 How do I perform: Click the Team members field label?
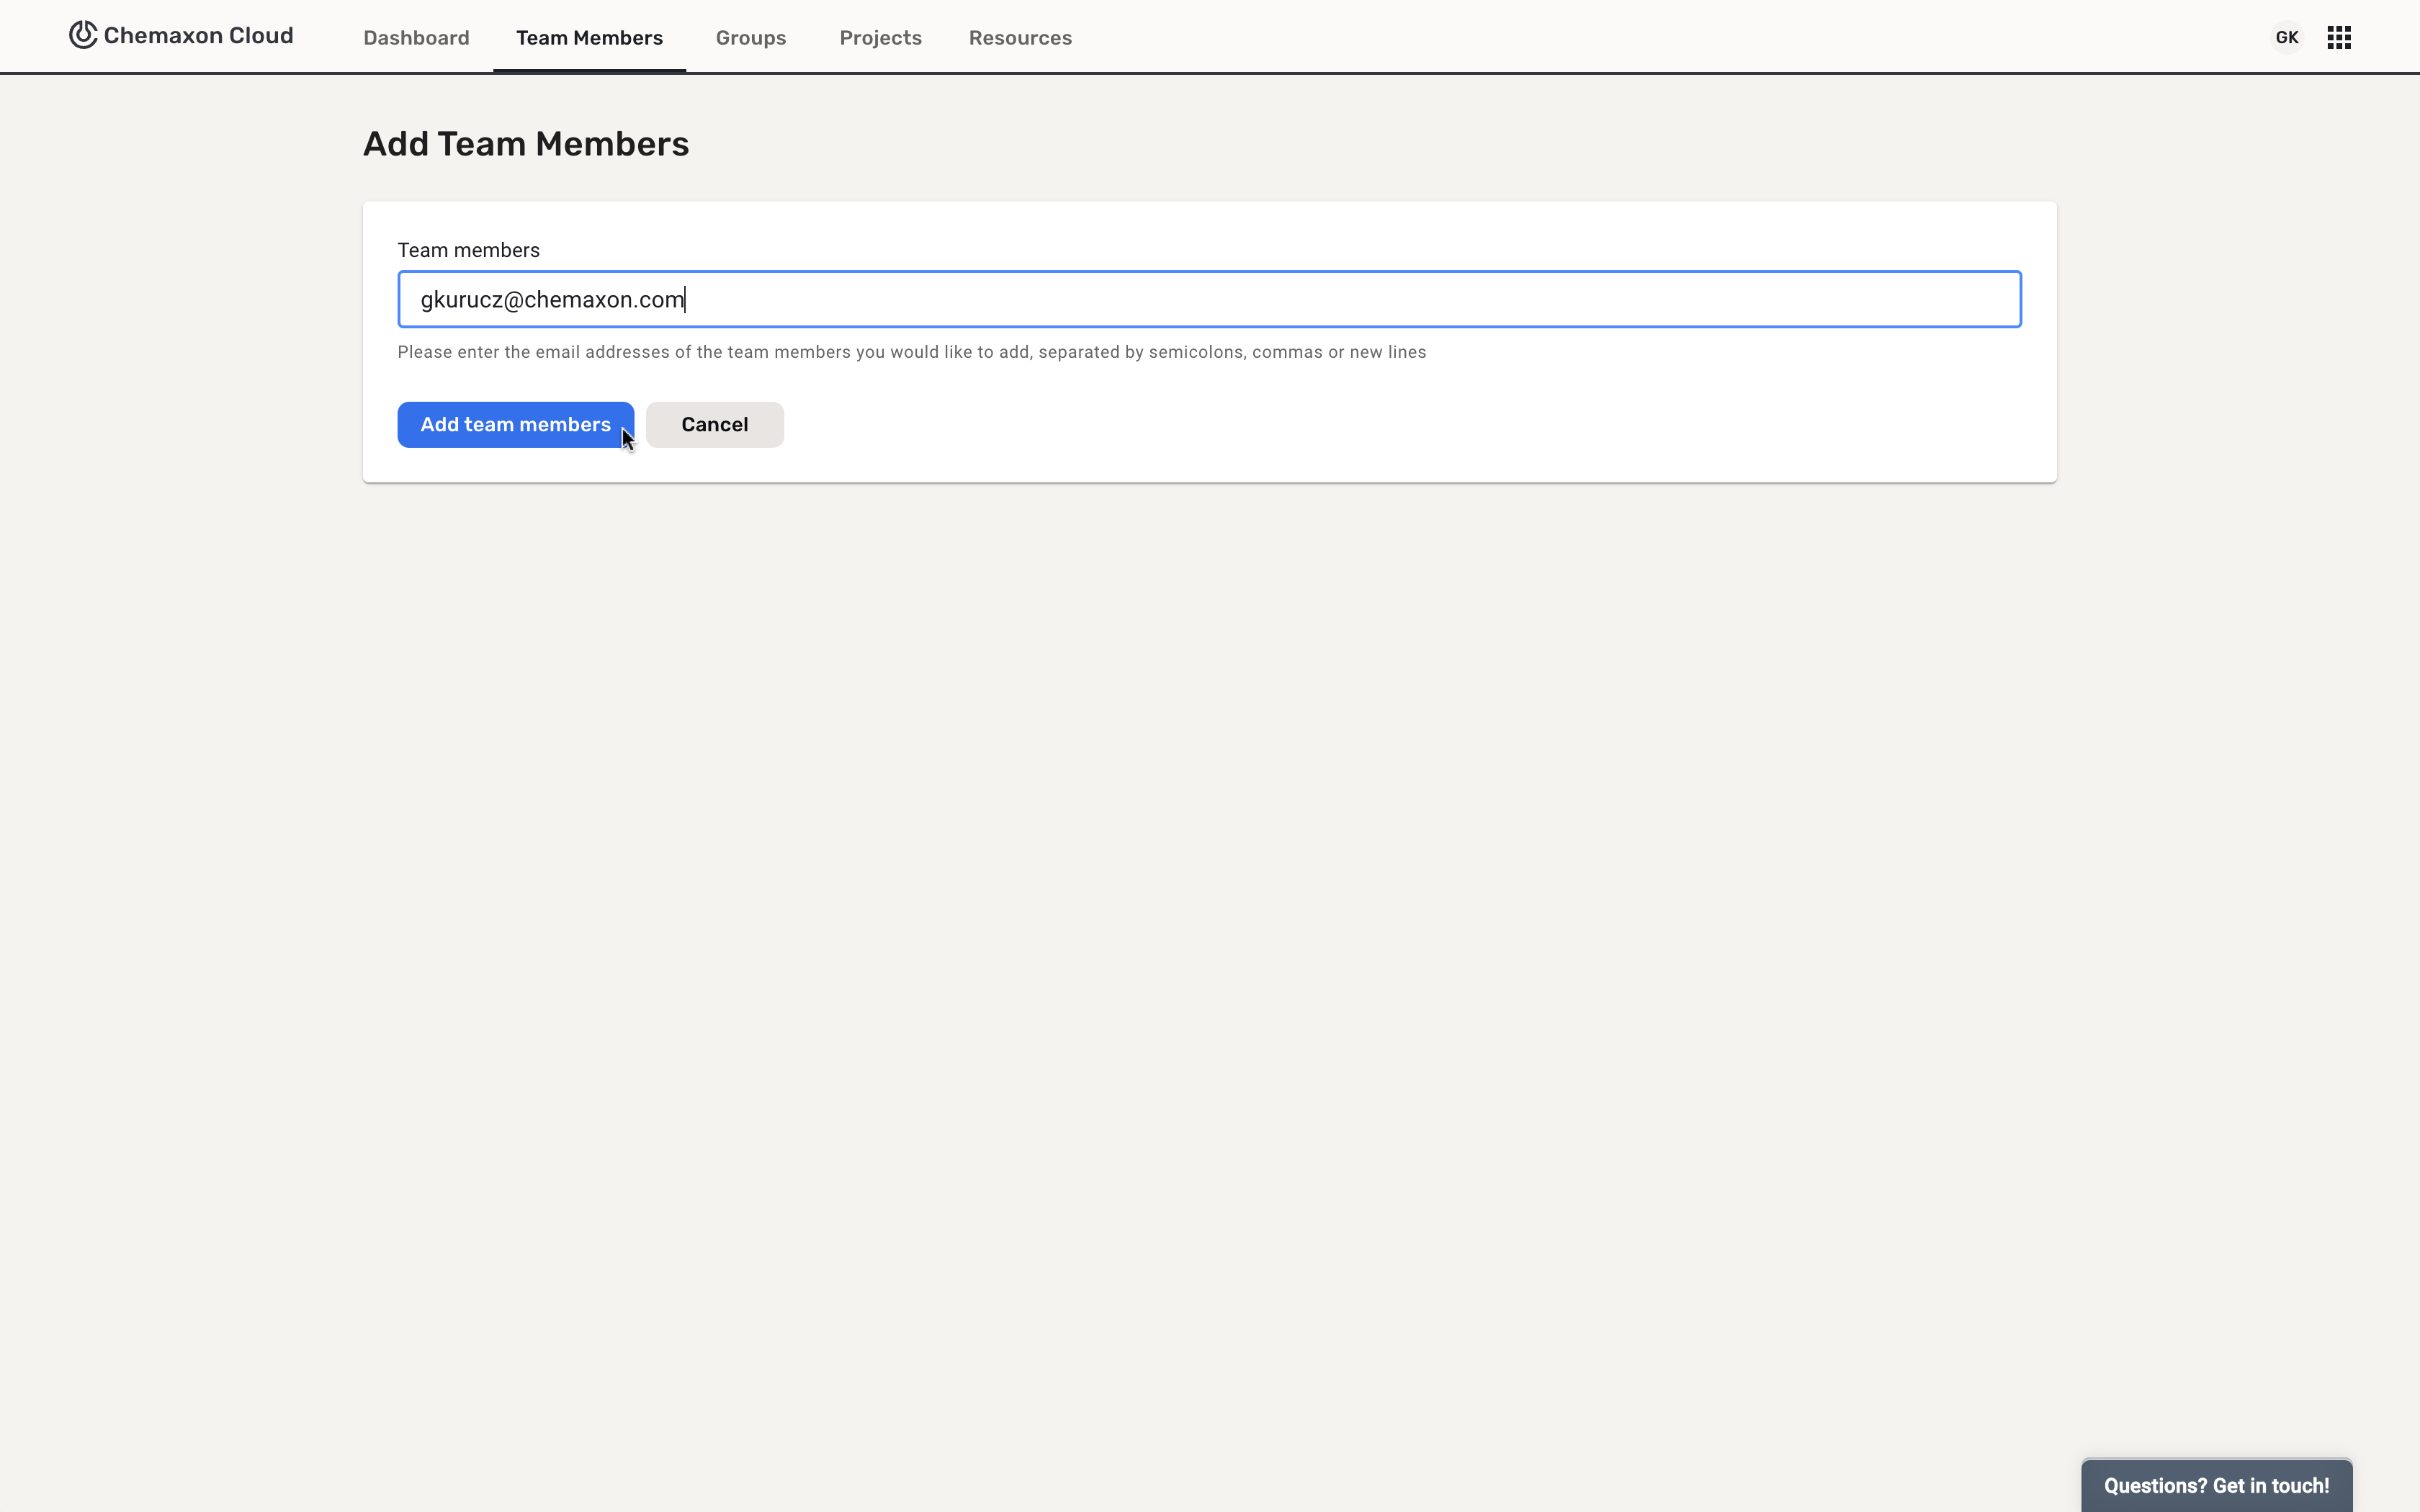tap(468, 250)
